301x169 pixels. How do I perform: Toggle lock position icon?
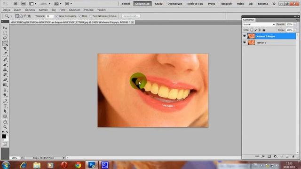click(x=260, y=30)
